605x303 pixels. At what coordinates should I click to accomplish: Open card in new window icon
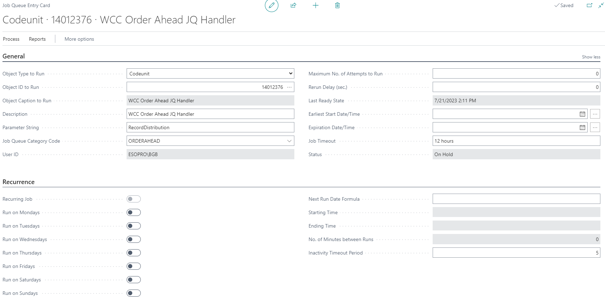pyautogui.click(x=589, y=6)
